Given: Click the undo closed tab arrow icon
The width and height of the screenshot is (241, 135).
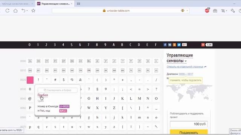Looking at the screenshot, I should coord(23,10).
